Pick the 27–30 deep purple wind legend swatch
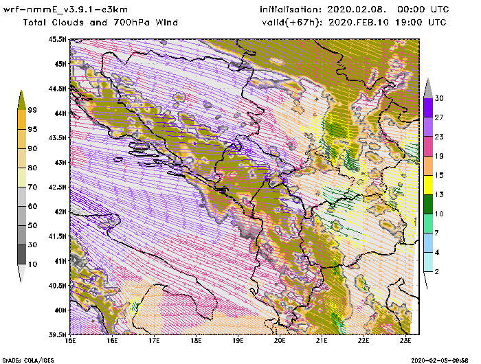The image size is (481, 364). click(428, 108)
